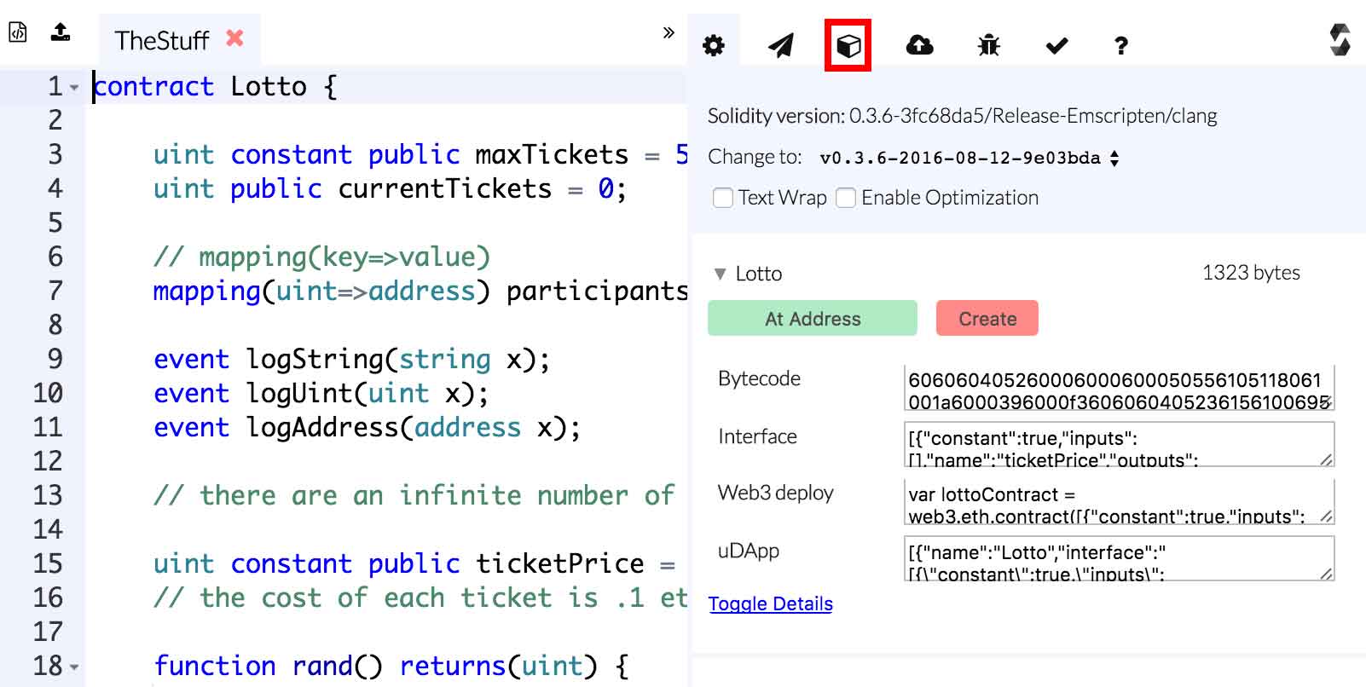Open the bug debugger tab
Viewport: 1366px width, 687px height.
[x=989, y=45]
